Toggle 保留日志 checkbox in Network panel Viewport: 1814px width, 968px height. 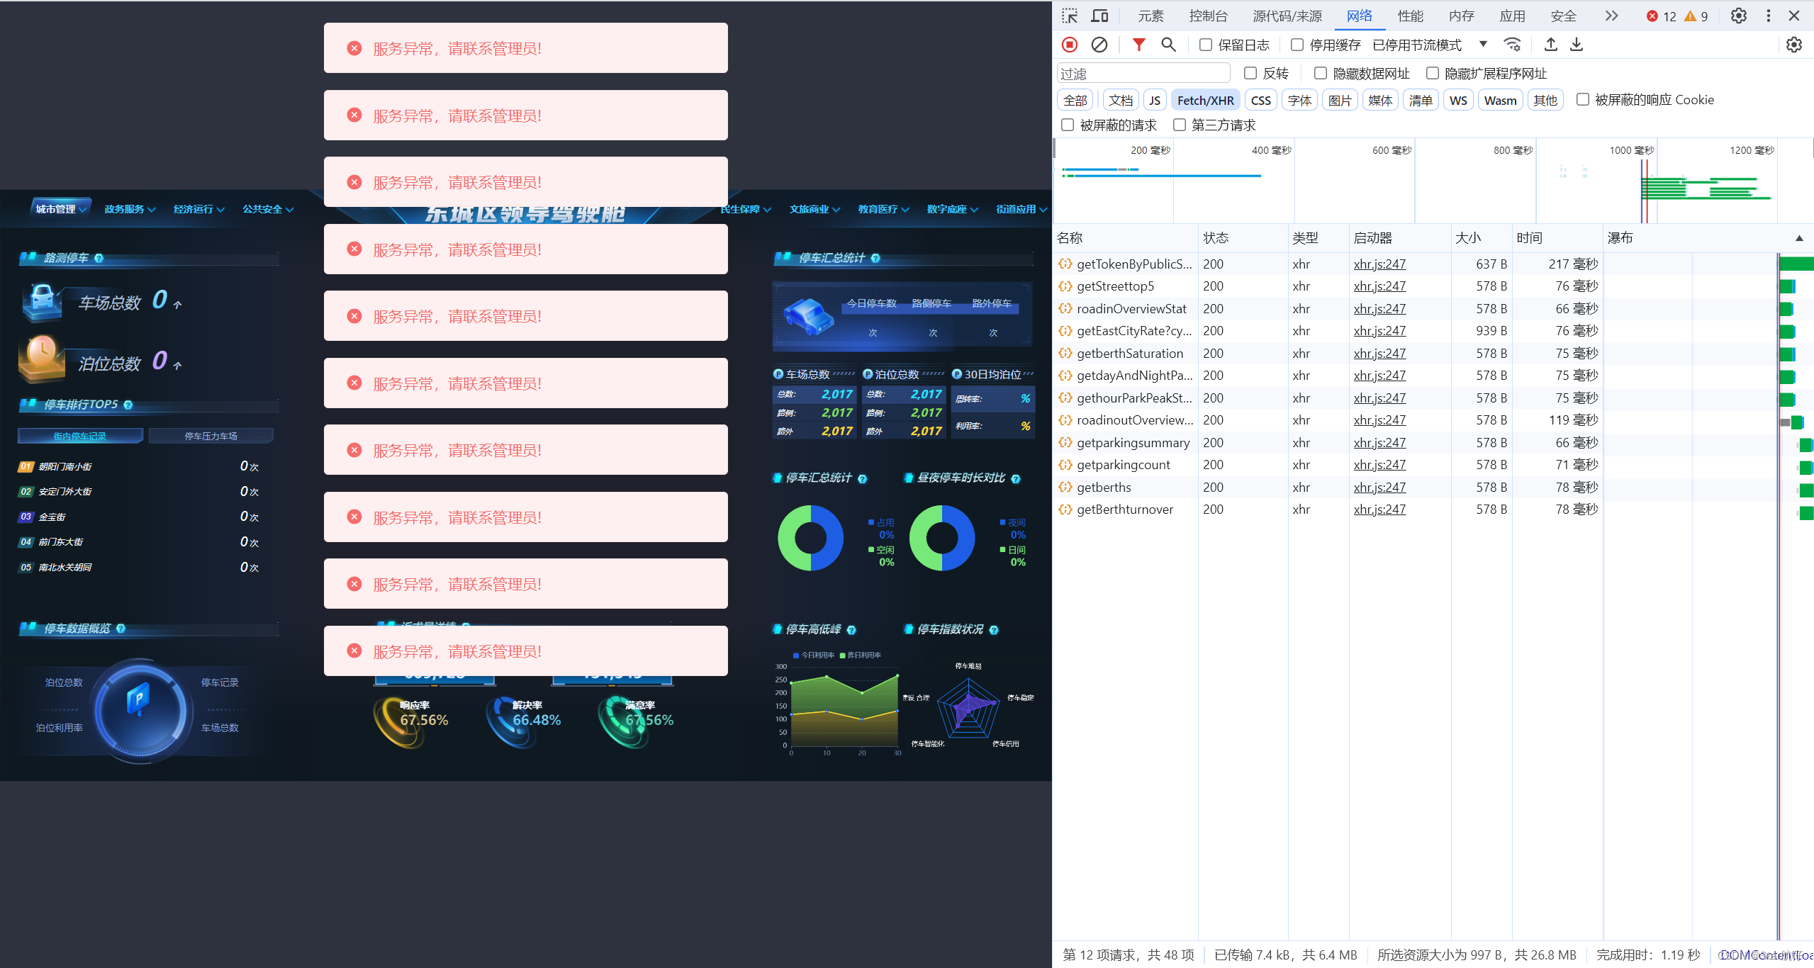point(1204,45)
